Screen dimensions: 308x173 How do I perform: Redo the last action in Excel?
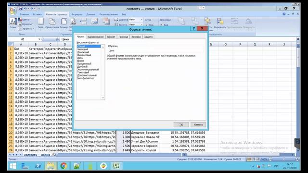32,9
